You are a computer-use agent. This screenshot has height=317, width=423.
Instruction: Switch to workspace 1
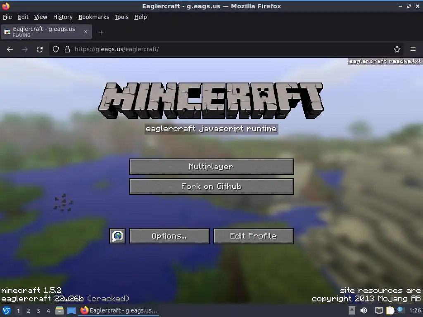coord(18,311)
